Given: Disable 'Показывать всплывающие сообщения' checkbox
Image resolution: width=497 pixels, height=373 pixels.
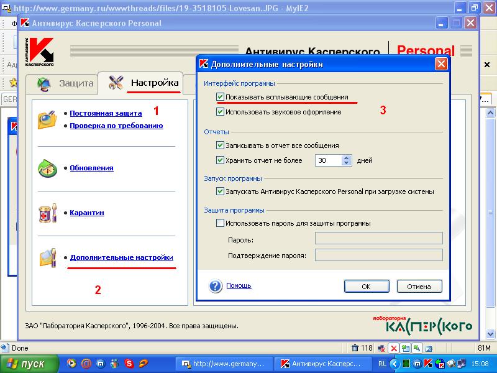Looking at the screenshot, I should coord(221,98).
